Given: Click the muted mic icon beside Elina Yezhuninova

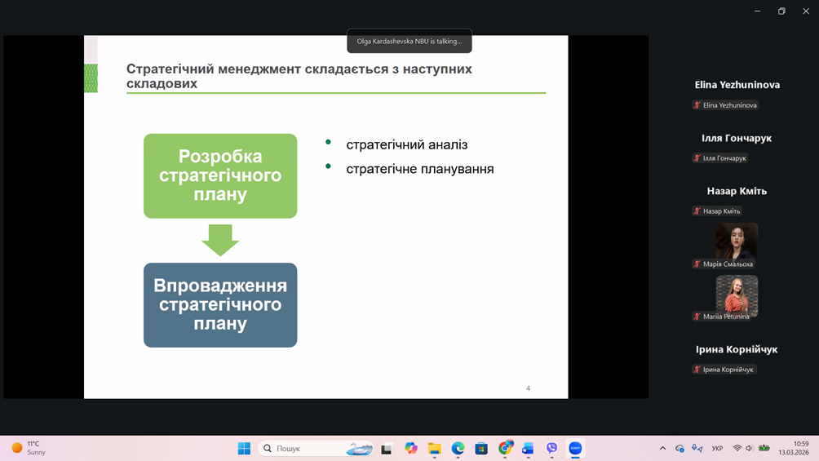Looking at the screenshot, I should 697,105.
